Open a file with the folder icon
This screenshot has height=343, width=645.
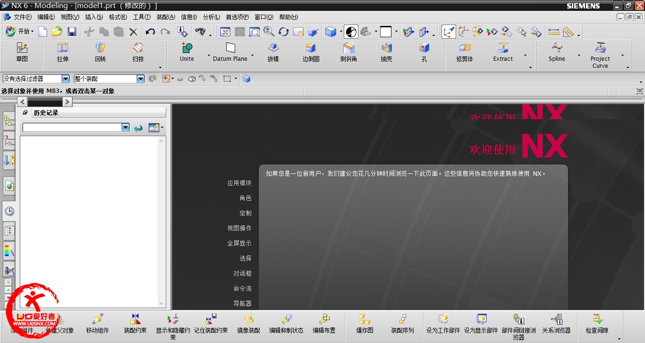57,32
